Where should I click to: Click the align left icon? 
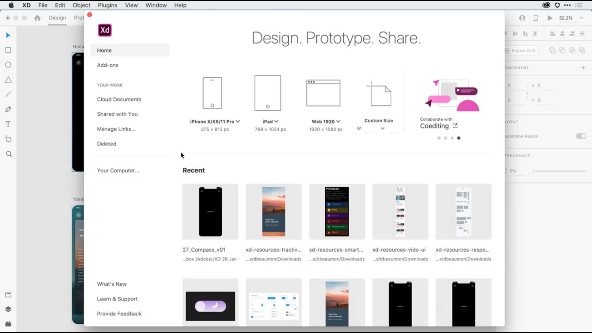[x=552, y=34]
